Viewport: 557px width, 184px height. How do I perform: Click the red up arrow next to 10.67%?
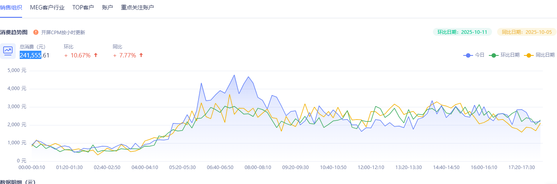click(95, 55)
